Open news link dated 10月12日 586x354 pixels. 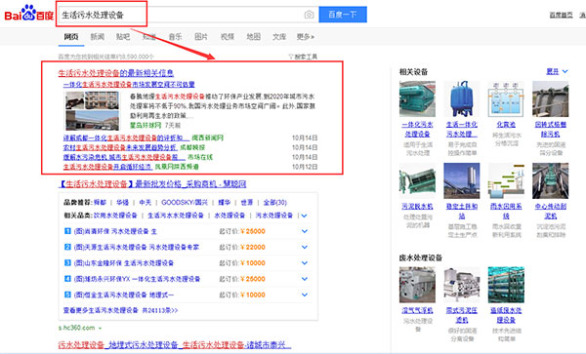pyautogui.click(x=107, y=167)
